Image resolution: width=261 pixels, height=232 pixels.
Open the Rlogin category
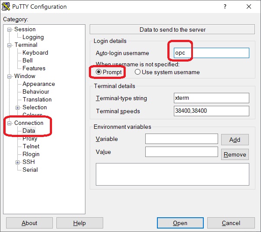(x=31, y=154)
